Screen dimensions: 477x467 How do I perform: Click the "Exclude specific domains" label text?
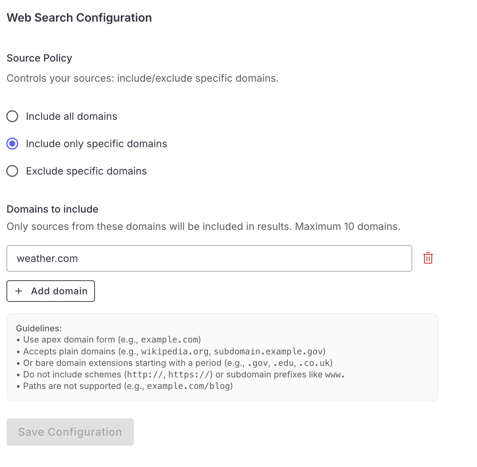coord(86,171)
